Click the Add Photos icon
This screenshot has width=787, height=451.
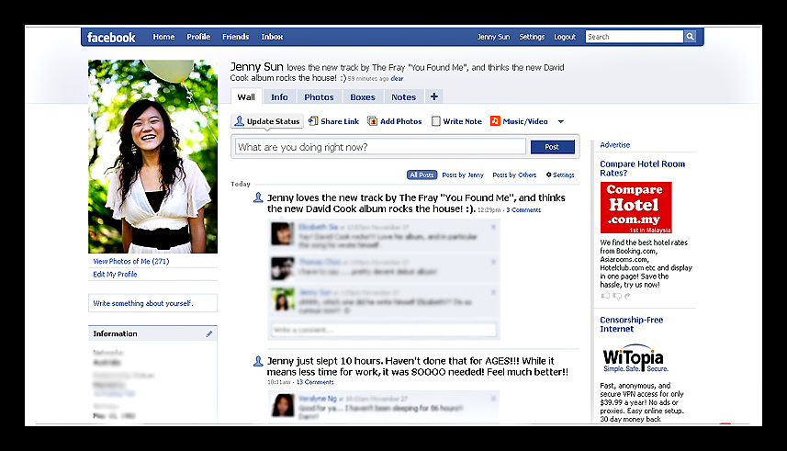[x=373, y=121]
